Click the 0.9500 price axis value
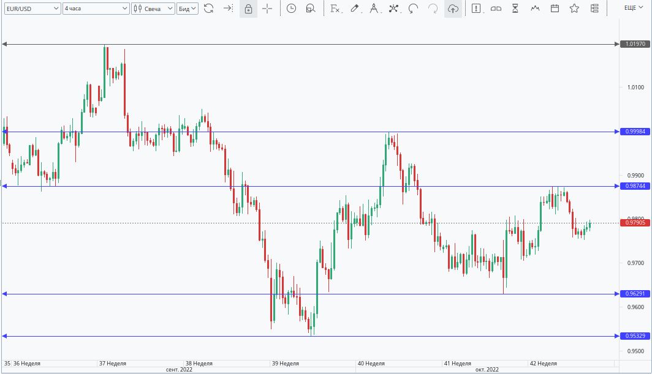This screenshot has width=652, height=374. coord(635,351)
